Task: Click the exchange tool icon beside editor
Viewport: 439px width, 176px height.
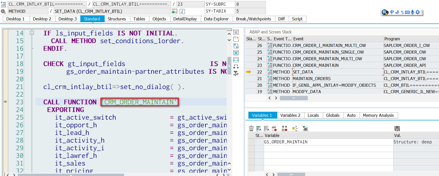Action: [x=236, y=67]
